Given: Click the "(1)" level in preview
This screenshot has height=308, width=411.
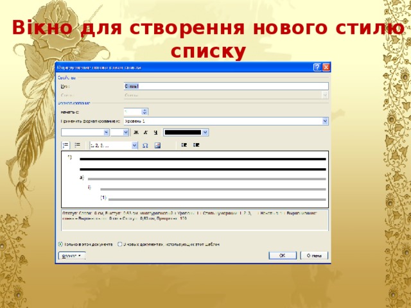Looking at the screenshot, I should [x=103, y=198].
